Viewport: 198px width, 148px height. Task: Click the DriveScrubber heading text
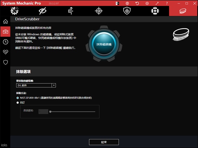click(x=27, y=19)
